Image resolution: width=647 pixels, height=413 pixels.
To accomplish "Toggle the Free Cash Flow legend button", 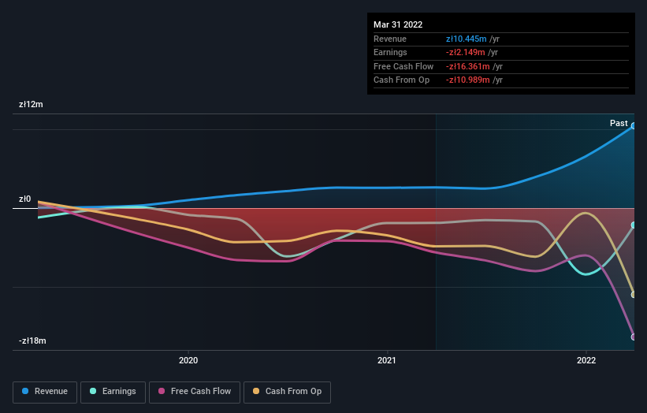I will click(195, 392).
